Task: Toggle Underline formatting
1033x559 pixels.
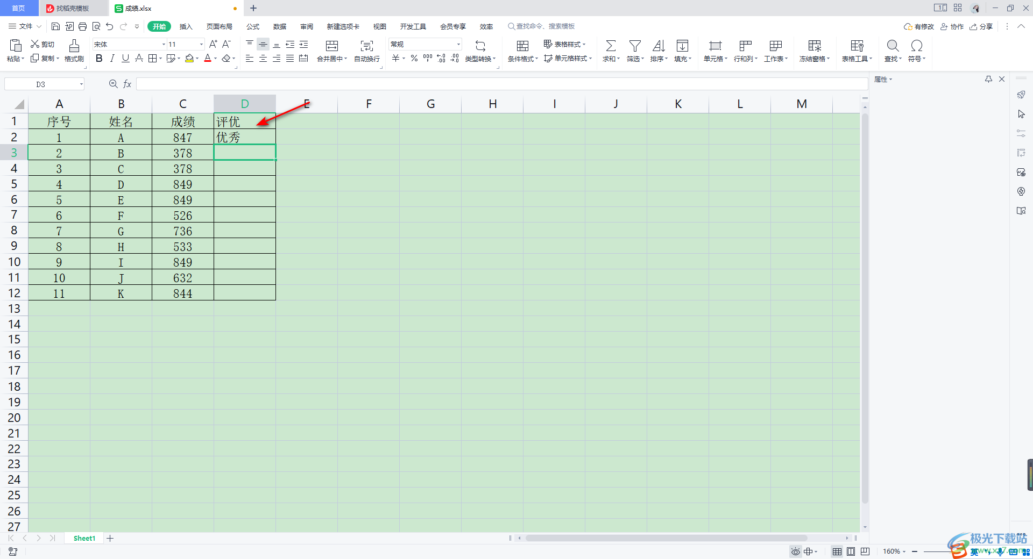Action: point(125,59)
